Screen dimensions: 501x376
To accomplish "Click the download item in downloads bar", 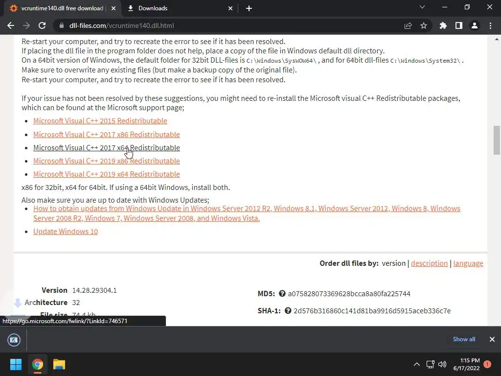I will click(14, 340).
